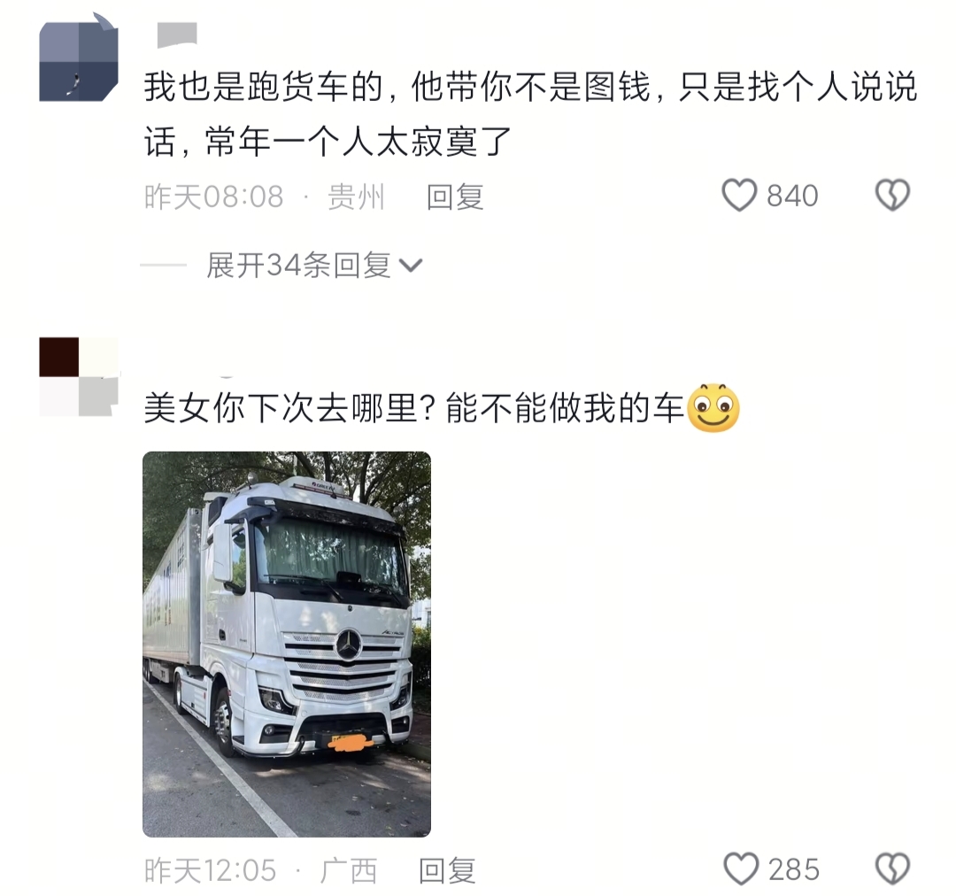Open the first commenter's avatar
Screen dimensions: 956x896
[79, 59]
